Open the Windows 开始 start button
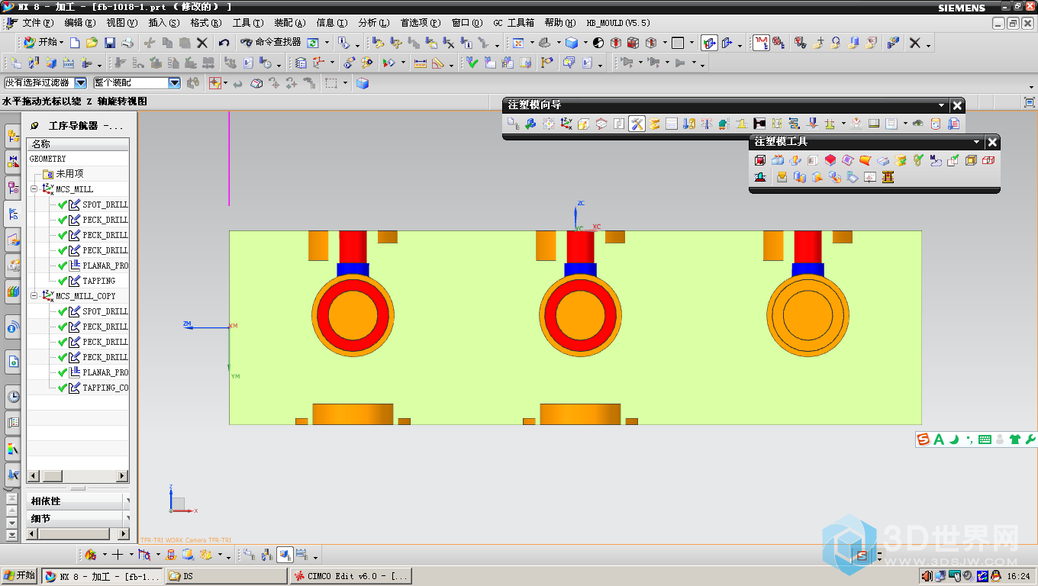 [x=20, y=576]
